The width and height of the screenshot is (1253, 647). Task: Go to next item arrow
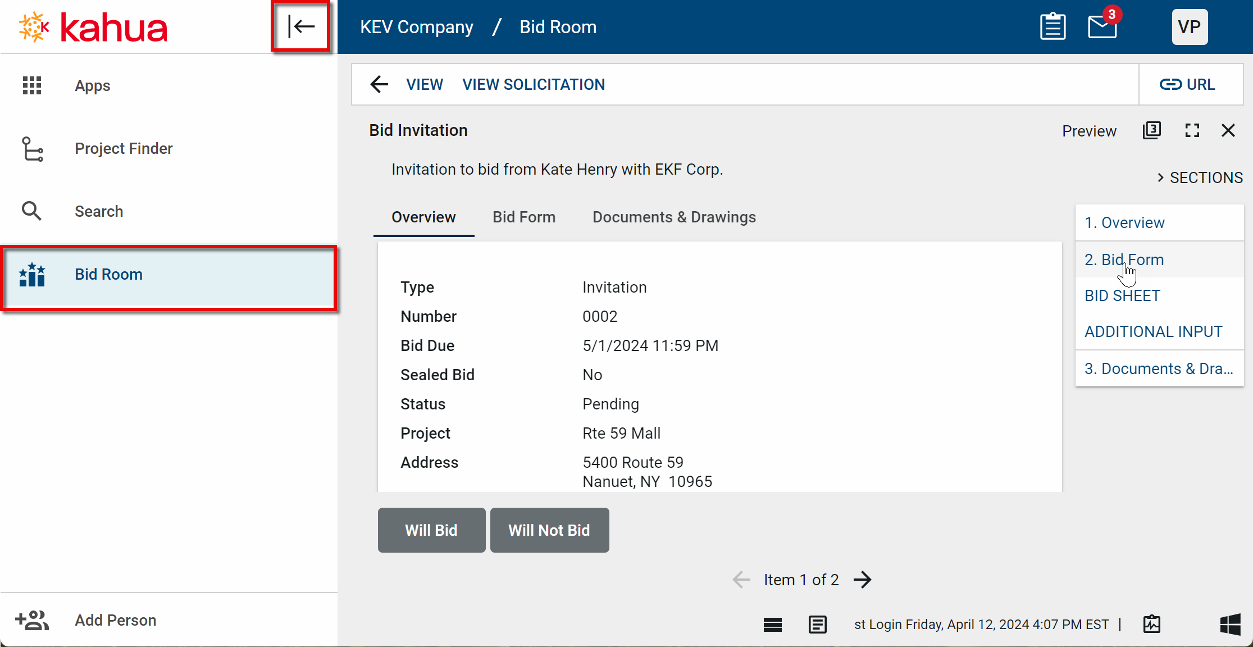[x=863, y=580]
